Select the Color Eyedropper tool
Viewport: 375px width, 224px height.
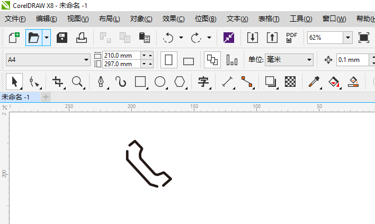tap(314, 82)
